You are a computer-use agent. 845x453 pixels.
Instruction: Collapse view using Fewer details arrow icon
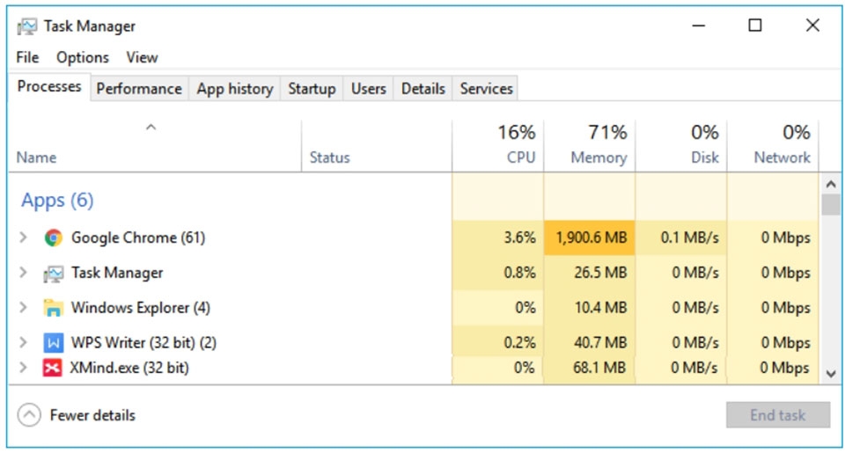pyautogui.click(x=29, y=415)
